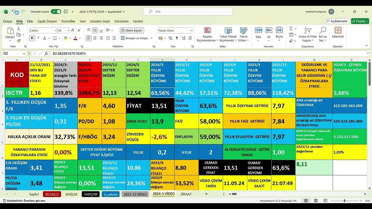This screenshot has height=209, width=372.
Task: Click the decrease indent icon
Action: click(108, 38)
